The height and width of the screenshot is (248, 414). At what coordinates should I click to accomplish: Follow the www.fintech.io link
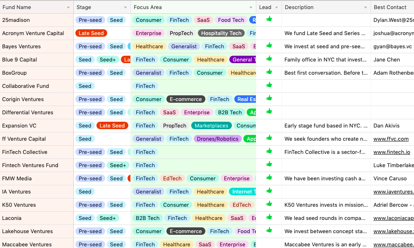[392, 152]
